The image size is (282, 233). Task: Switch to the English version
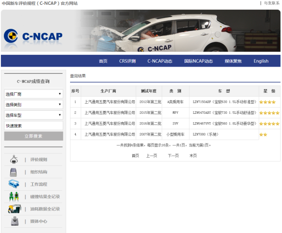(x=261, y=61)
